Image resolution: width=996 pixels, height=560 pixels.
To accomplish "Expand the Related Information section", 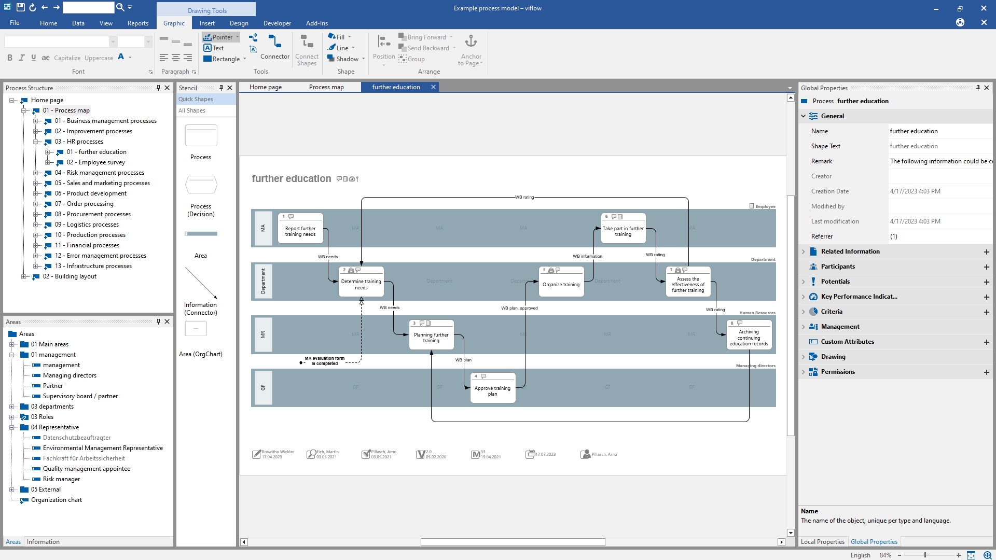I will point(804,251).
